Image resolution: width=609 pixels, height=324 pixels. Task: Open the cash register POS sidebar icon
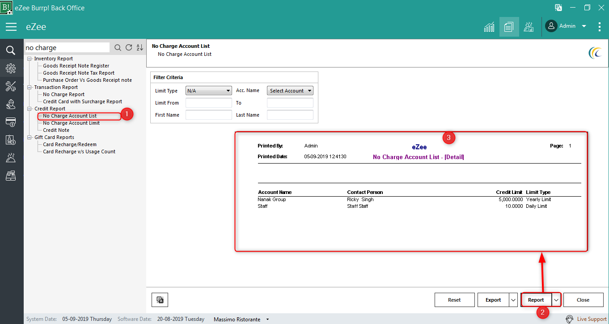pyautogui.click(x=11, y=176)
